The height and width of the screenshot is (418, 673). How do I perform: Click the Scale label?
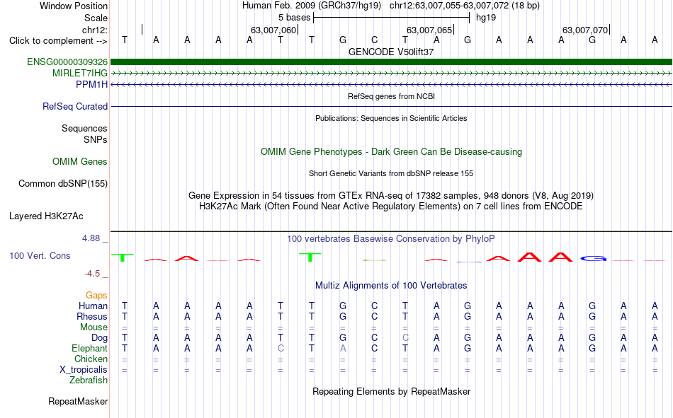tap(96, 18)
